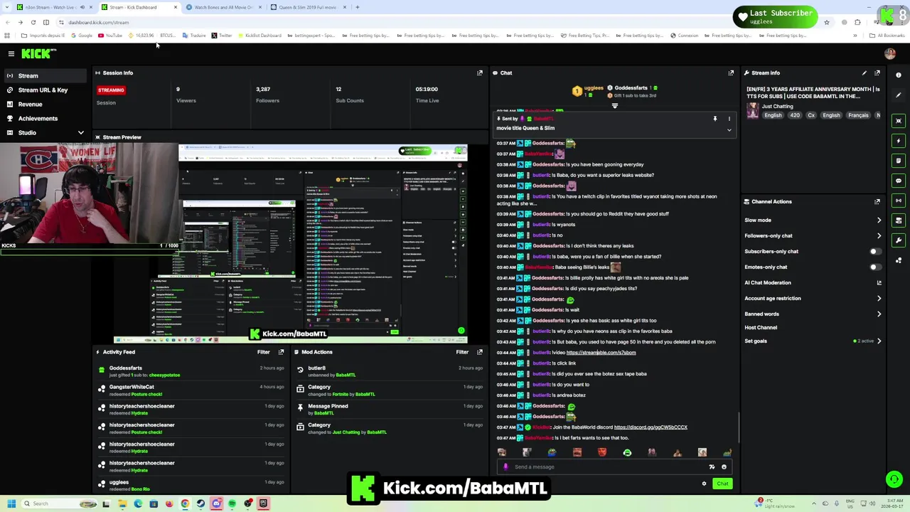910x512 pixels.
Task: Send message with the Chat button
Action: coord(722,484)
